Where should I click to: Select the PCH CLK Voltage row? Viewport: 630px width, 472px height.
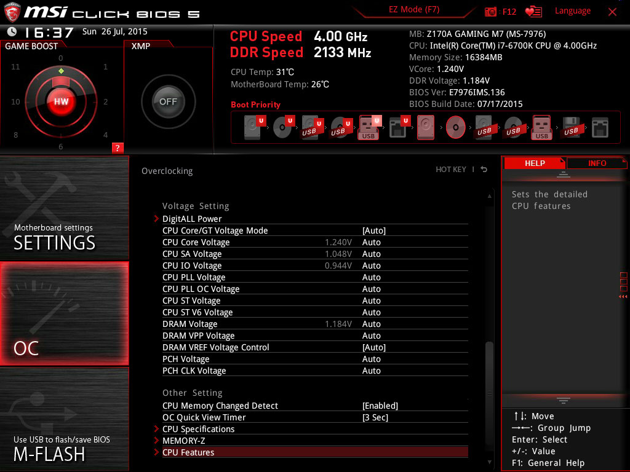click(x=315, y=371)
